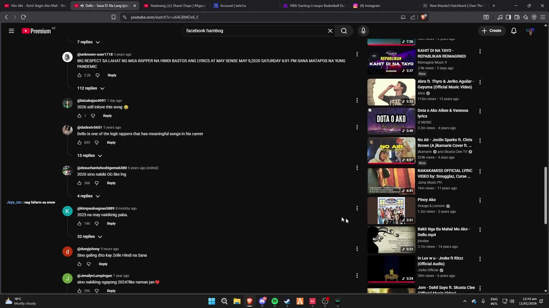The width and height of the screenshot is (549, 308).
Task: Close the Dello - Sana Di Na Lang tab
Action: point(134,6)
